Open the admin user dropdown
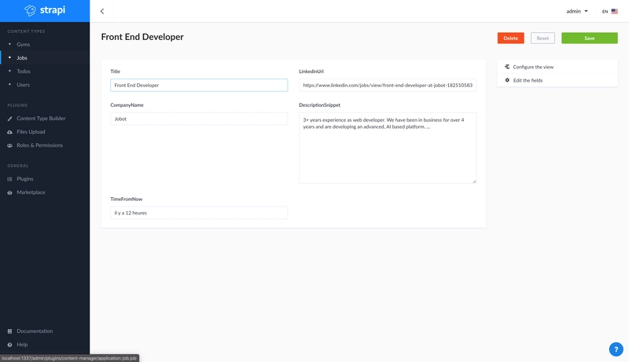 (577, 11)
